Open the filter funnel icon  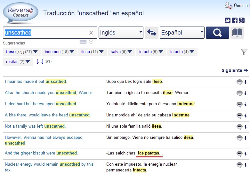244,52
